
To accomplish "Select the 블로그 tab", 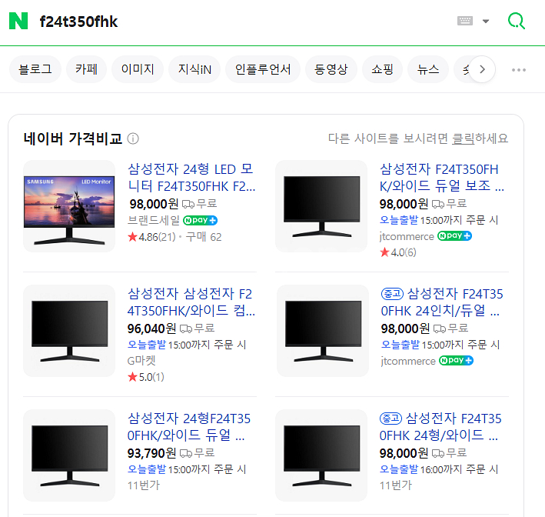I will tap(35, 69).
